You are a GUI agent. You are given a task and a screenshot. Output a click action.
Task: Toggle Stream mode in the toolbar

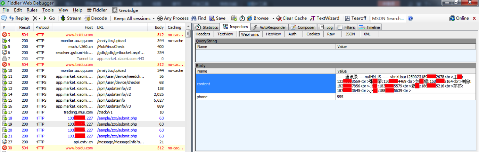(x=71, y=18)
